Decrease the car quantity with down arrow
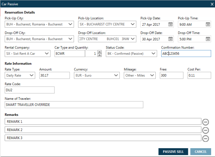The height and width of the screenshot is (157, 215). (99, 55)
